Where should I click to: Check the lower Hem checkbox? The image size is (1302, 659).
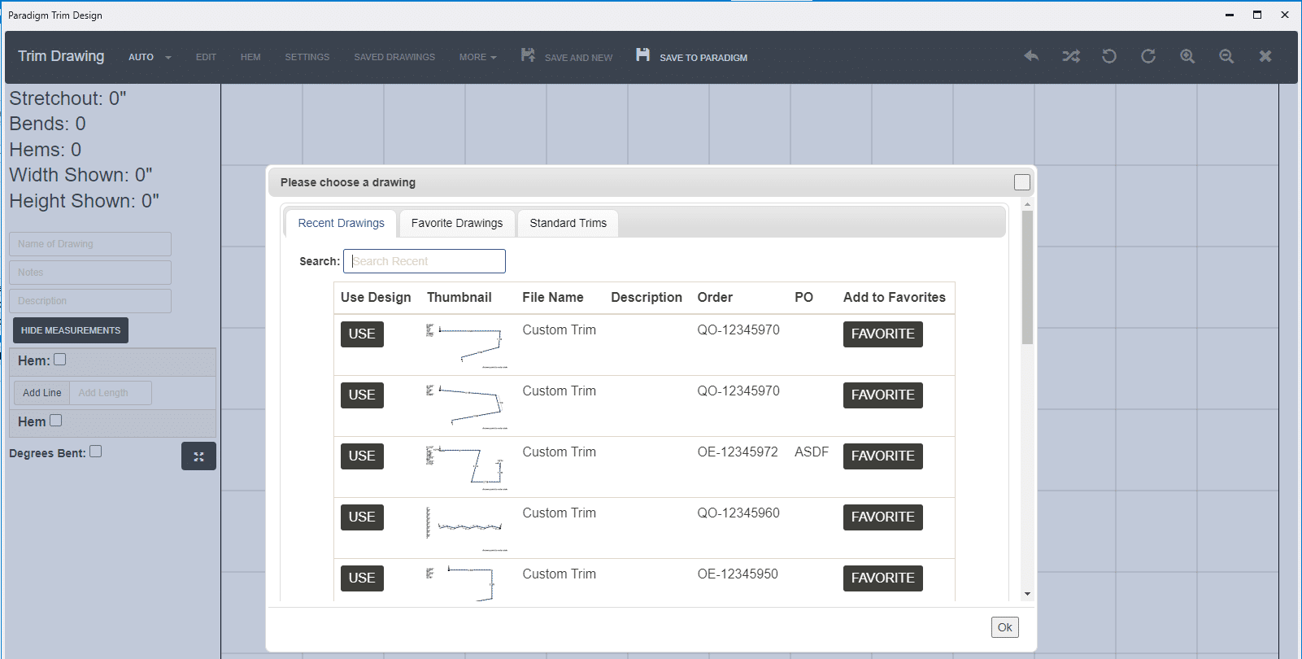pos(56,421)
